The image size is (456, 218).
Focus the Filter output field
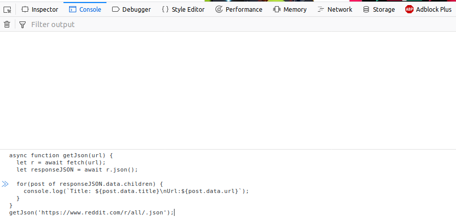tap(242, 25)
